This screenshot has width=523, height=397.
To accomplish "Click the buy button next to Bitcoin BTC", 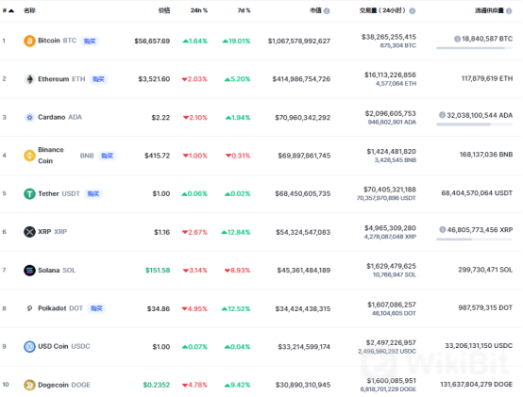I will pyautogui.click(x=90, y=41).
